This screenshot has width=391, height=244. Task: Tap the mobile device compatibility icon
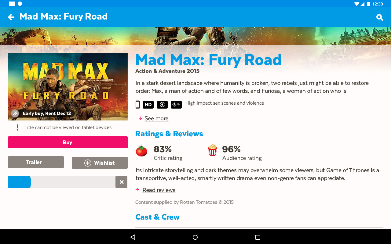click(137, 105)
